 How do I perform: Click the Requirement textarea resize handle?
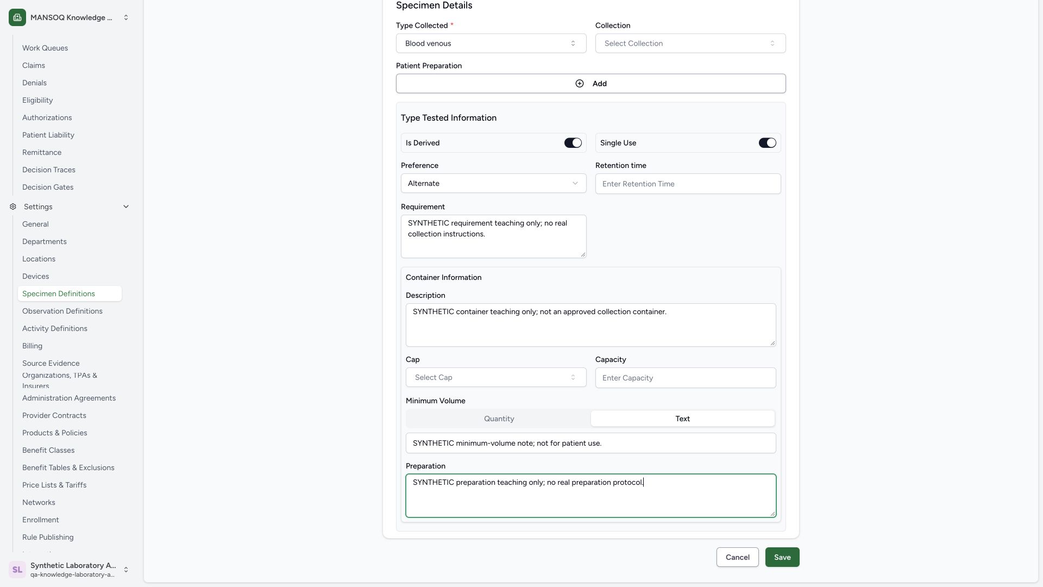tap(583, 254)
